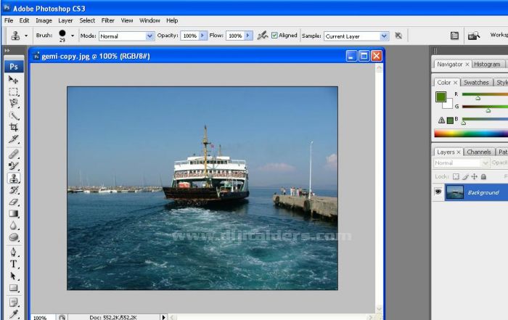
Task: Toggle lock position
Action: click(x=475, y=176)
